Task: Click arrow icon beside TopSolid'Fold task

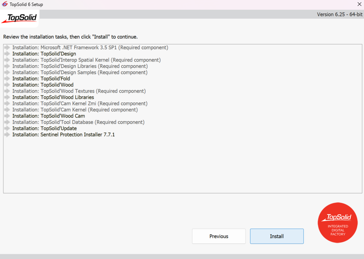Action: [x=7, y=79]
